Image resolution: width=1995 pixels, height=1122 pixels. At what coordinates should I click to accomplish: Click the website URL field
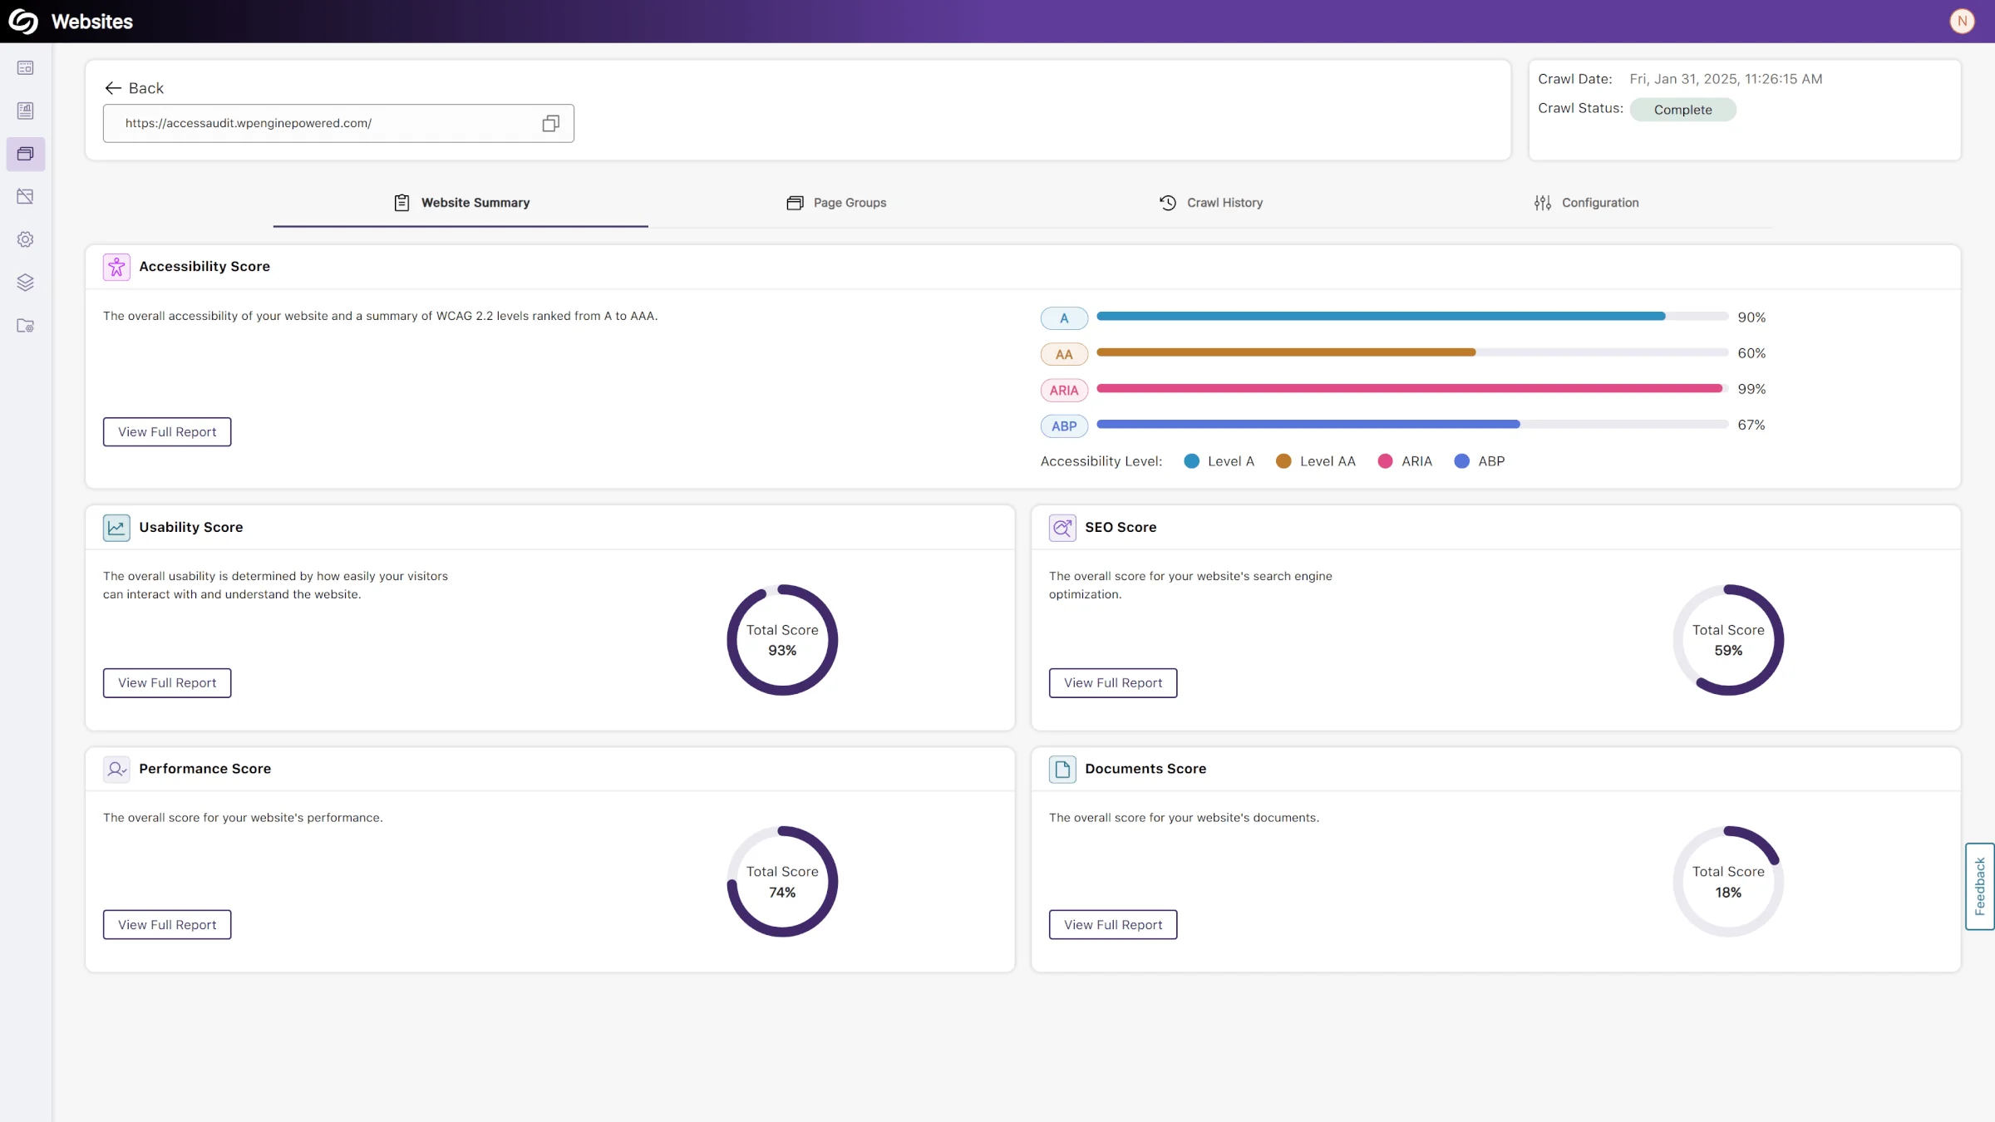tap(338, 123)
